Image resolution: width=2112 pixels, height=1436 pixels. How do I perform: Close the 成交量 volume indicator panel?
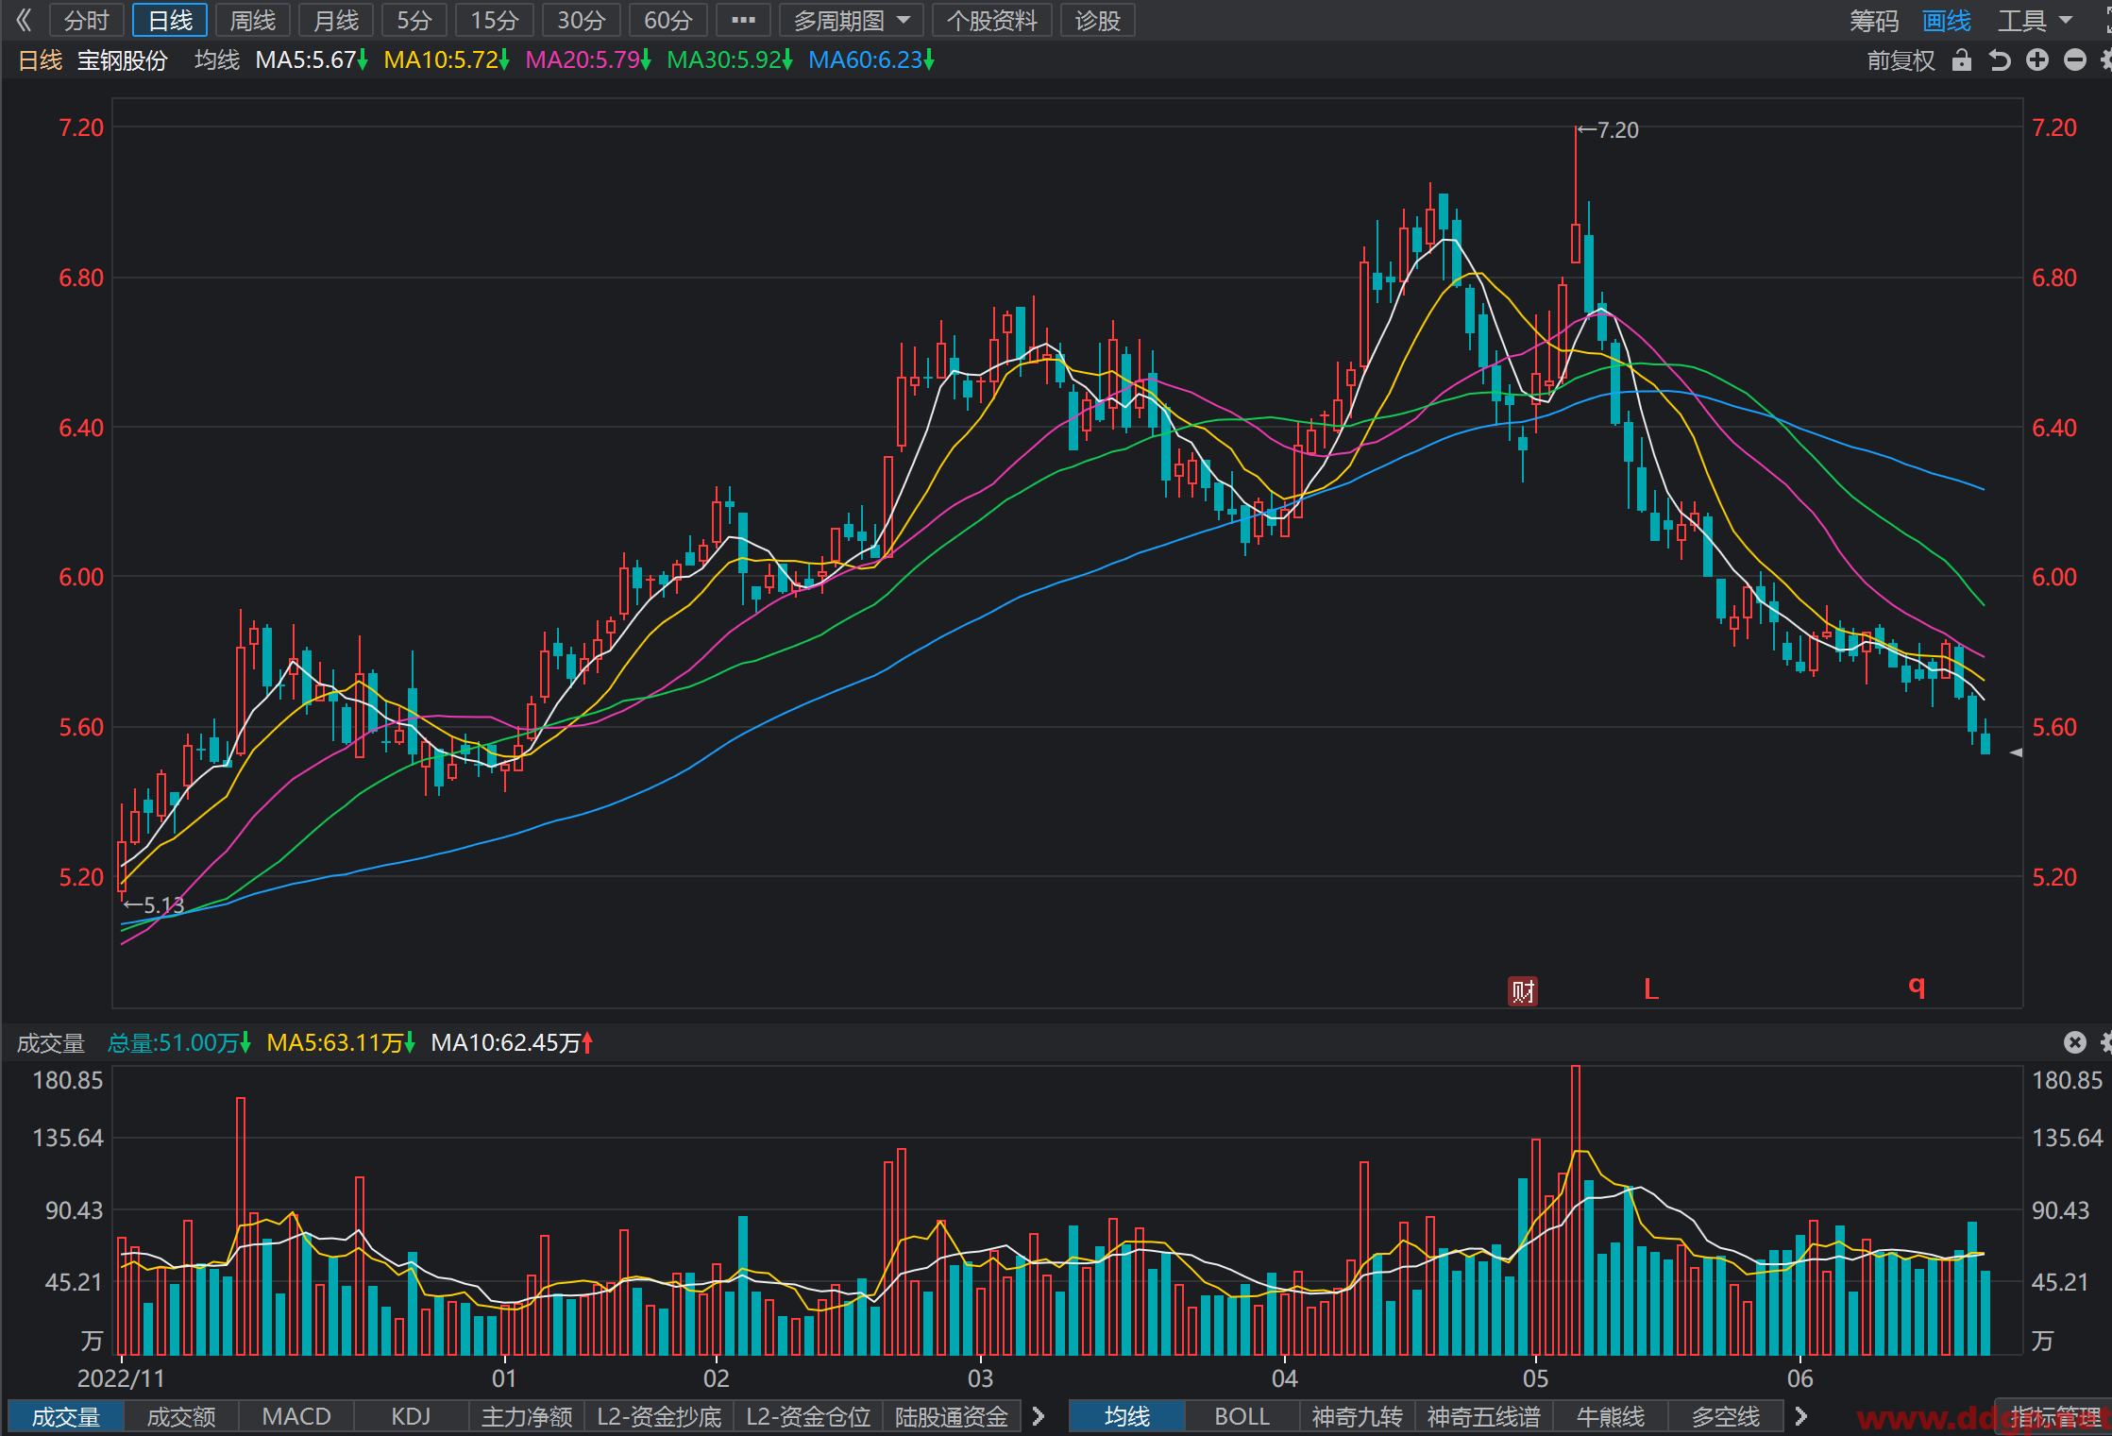[x=2074, y=1042]
